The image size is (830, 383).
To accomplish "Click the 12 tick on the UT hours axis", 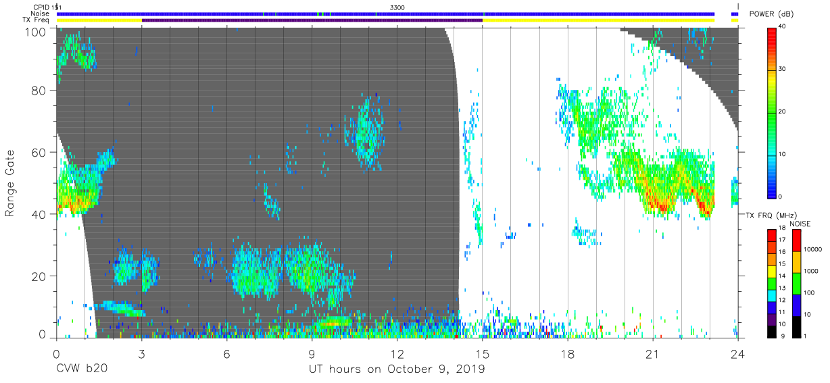I will 397,354.
